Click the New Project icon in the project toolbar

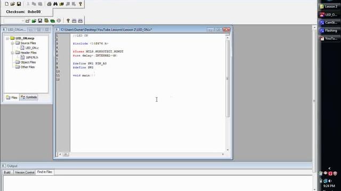click(x=28, y=21)
